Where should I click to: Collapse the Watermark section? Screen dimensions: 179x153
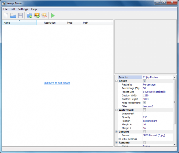pyautogui.click(x=116, y=110)
